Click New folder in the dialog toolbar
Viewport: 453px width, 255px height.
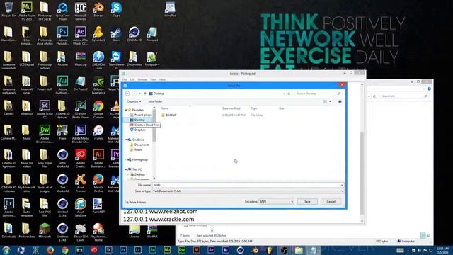tap(155, 101)
